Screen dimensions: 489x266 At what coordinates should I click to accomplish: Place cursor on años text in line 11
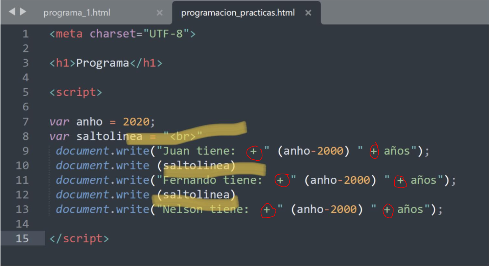tap(424, 180)
